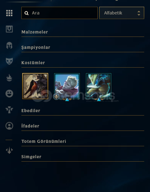Collapse the Kostümler section
The image size is (150, 192).
click(83, 63)
